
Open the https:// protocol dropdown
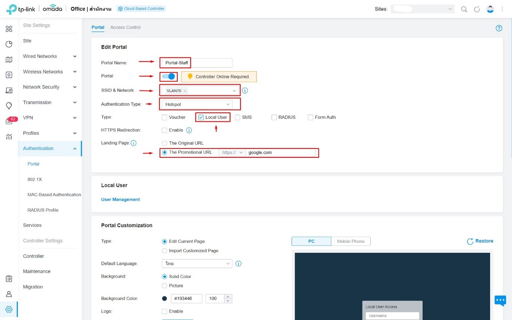point(232,153)
